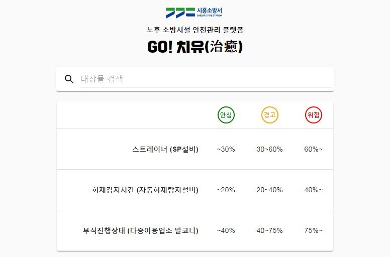Click the 75%~ danger value
Screen dimensions: 390x257
[x=314, y=230]
